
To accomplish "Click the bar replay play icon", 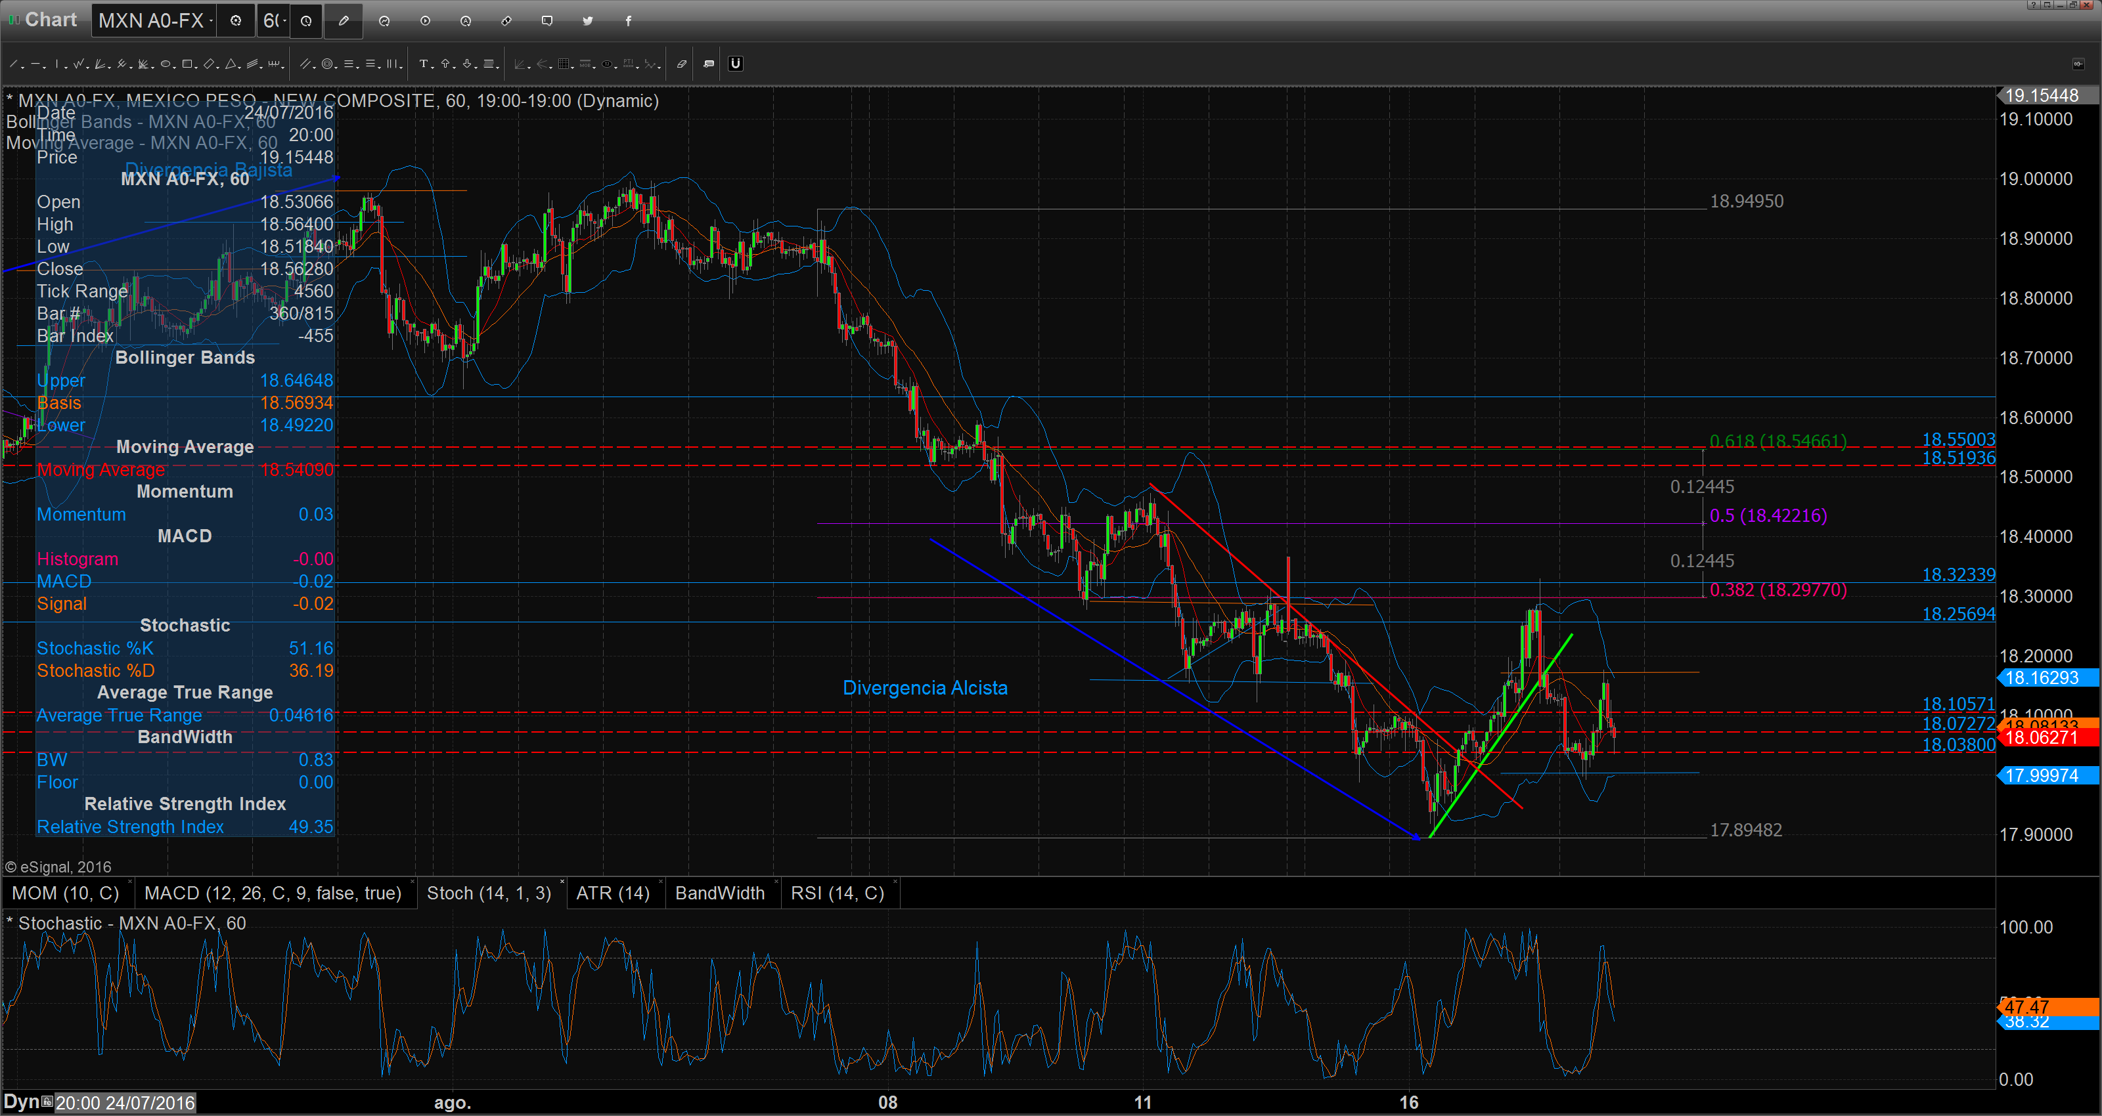I will tap(425, 21).
